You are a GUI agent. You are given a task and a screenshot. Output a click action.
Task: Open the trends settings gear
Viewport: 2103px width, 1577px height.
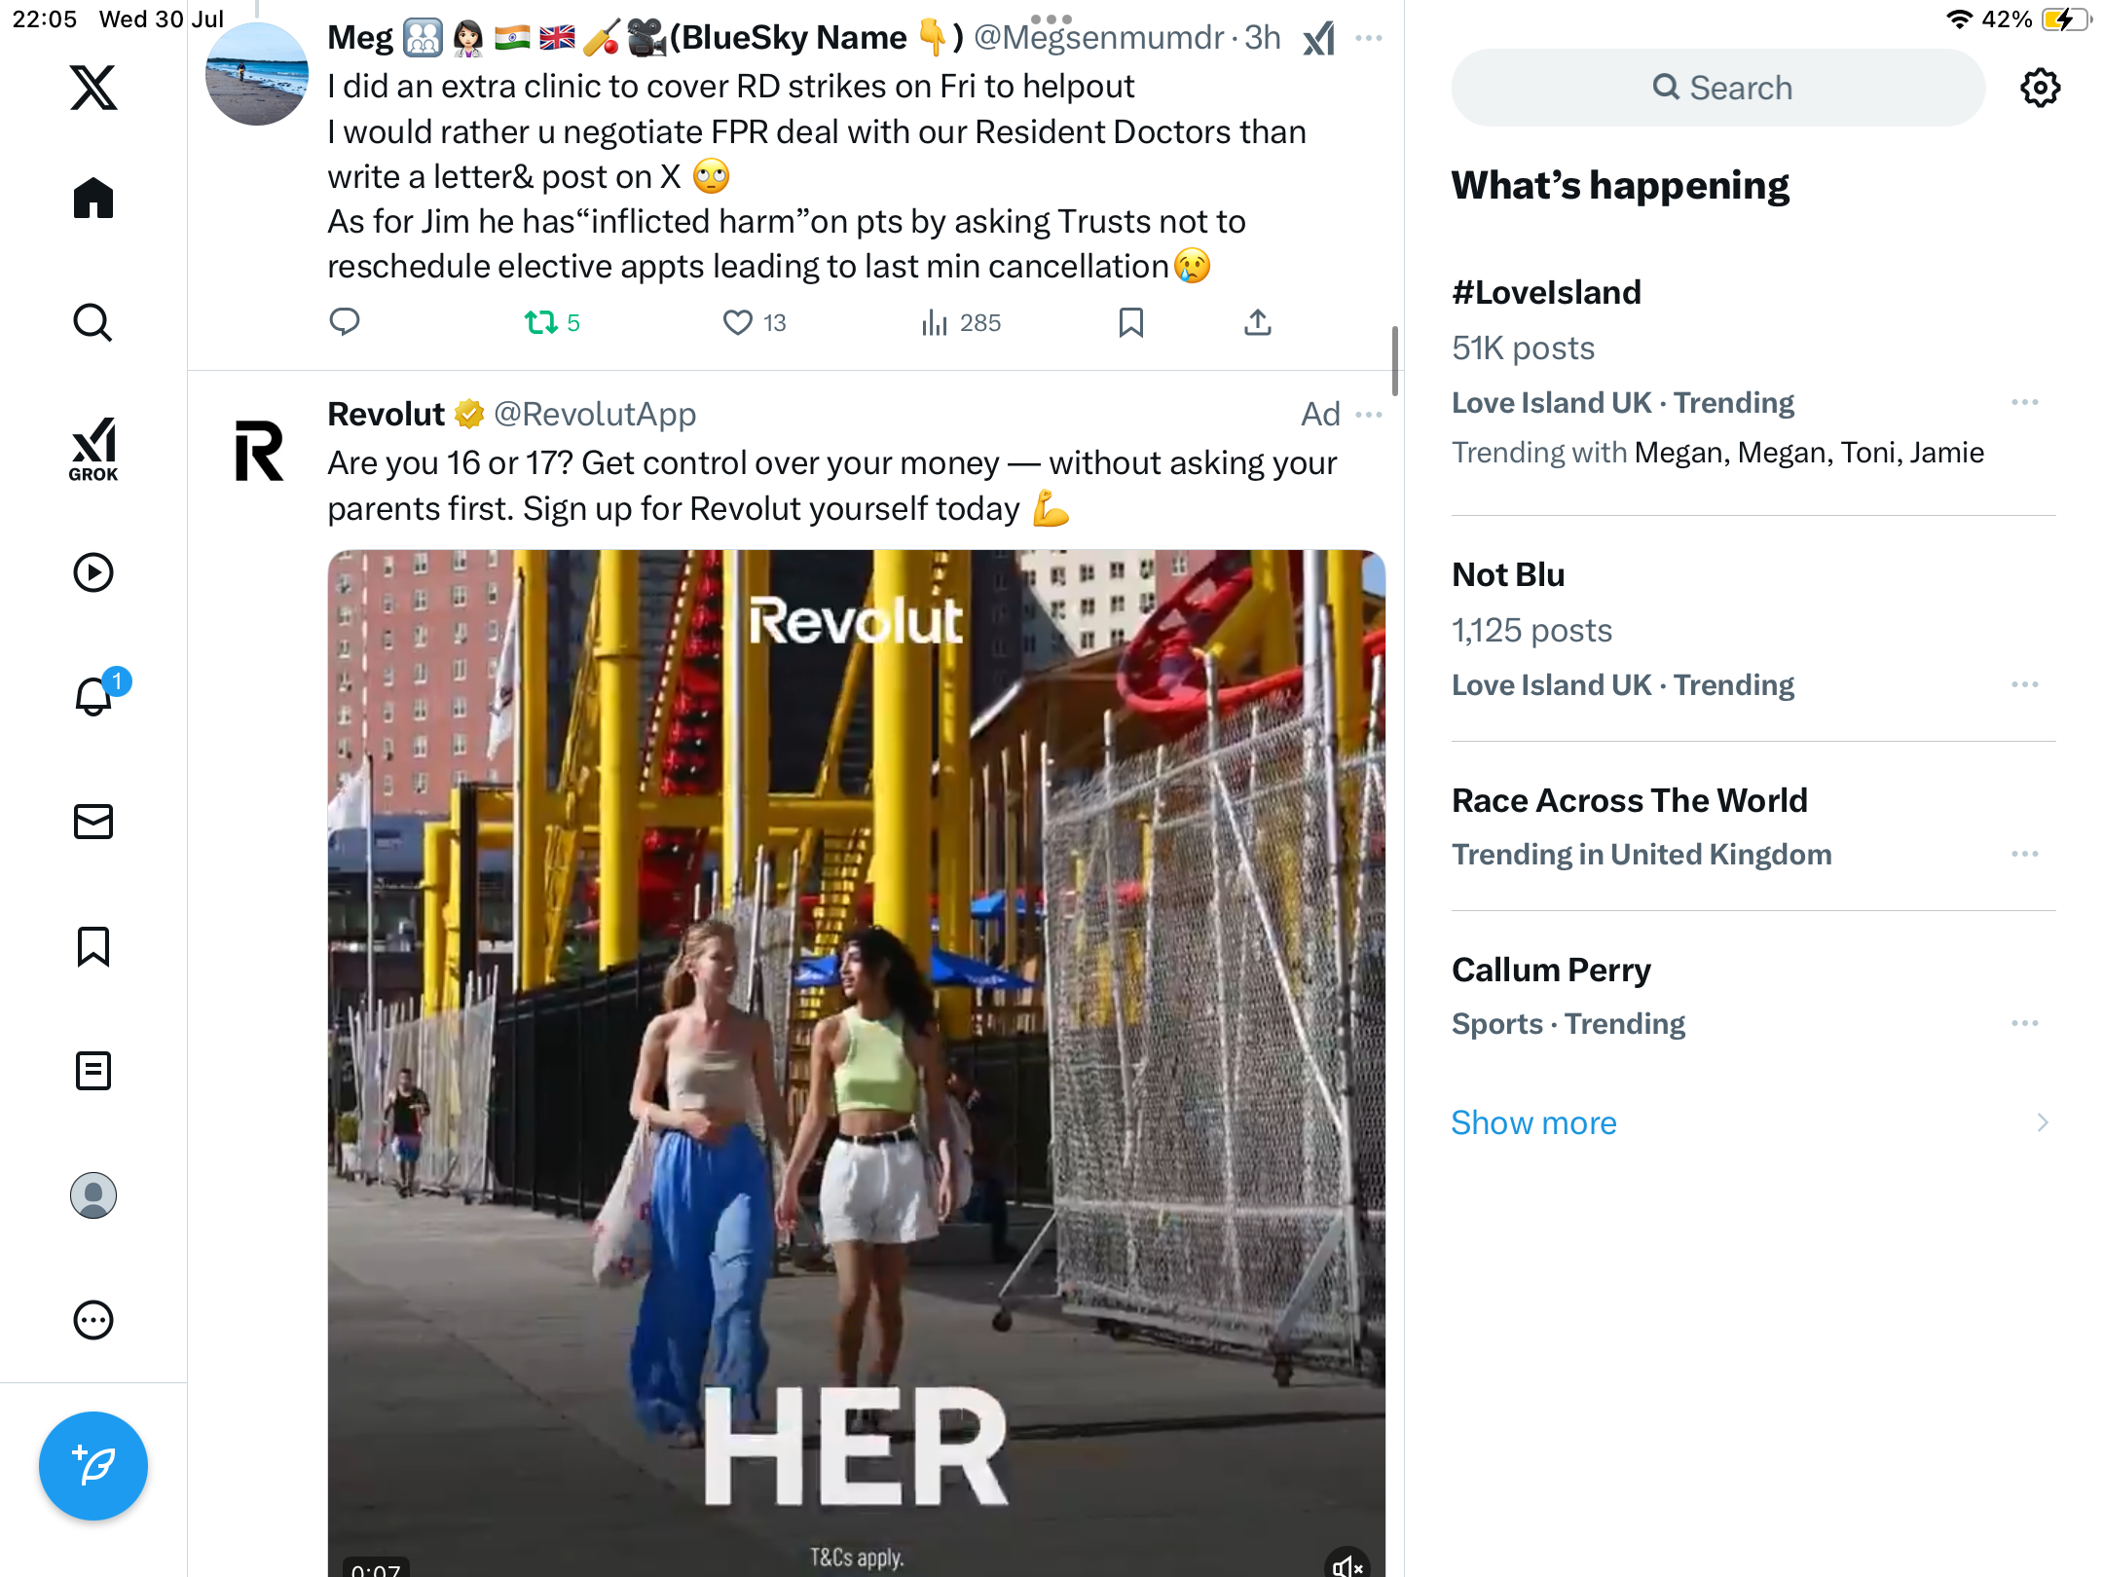coord(2040,88)
